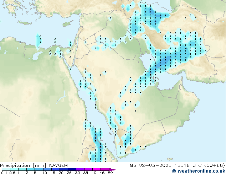Screen dimensions: 226x174
Task: Click the 0.1–0.5 mm legend color swatch
Action: pyautogui.click(x=6, y=169)
